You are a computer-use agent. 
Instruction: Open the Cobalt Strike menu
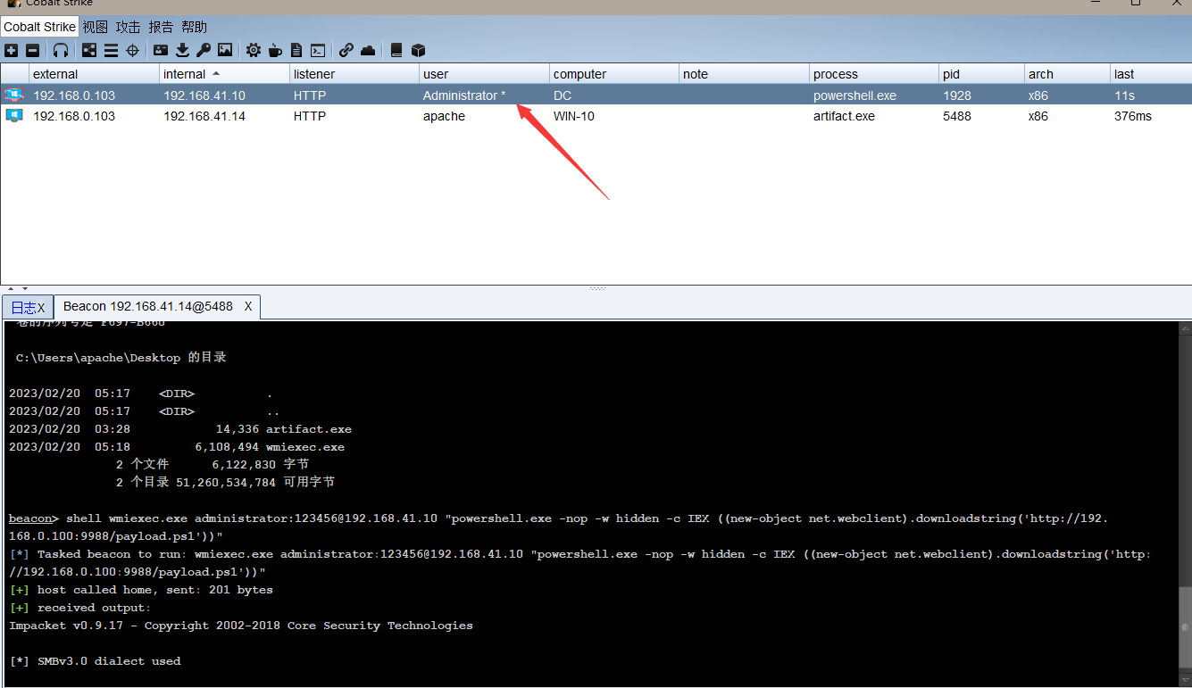click(40, 27)
